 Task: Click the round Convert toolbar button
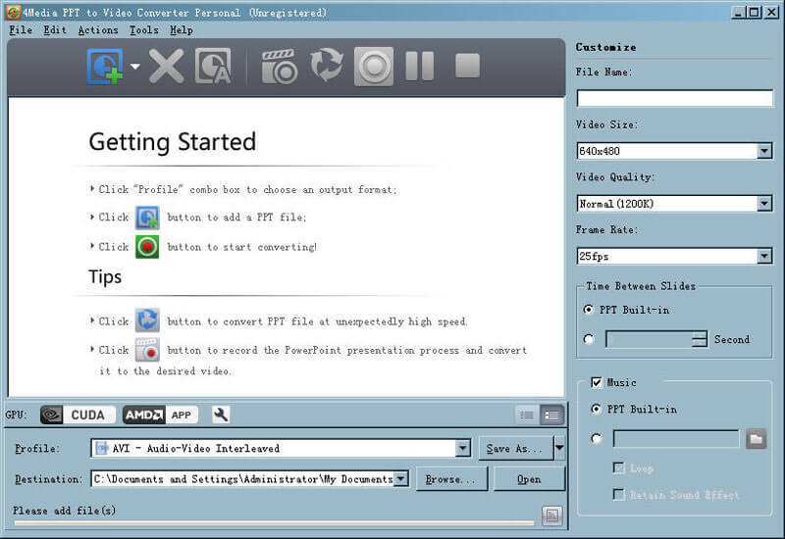coord(373,67)
